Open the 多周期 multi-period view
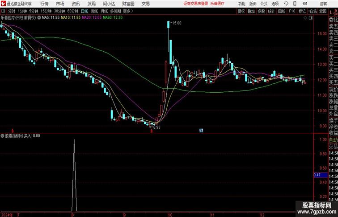Screen dimensions: 338x217 (115, 11)
